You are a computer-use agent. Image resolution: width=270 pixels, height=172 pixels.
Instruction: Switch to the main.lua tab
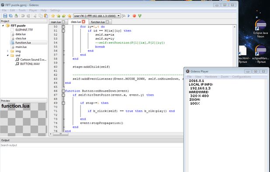click(56, 22)
